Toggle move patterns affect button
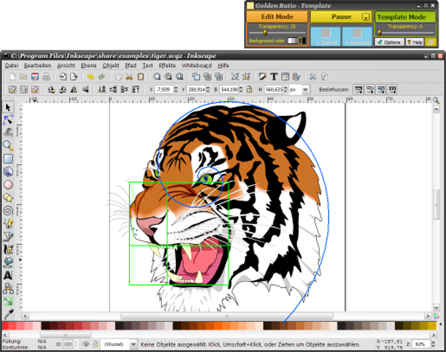The height and width of the screenshot is (352, 446). (392, 90)
